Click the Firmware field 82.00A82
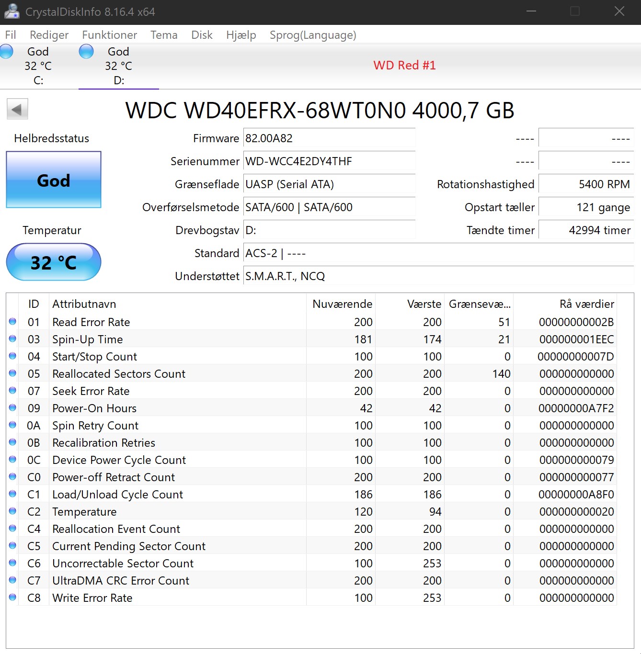Screen dimensions: 641x654 [329, 138]
